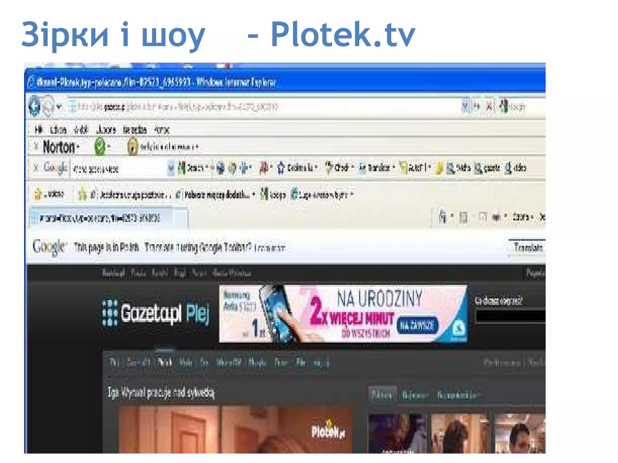Click the browser Back arrow button

(34, 106)
